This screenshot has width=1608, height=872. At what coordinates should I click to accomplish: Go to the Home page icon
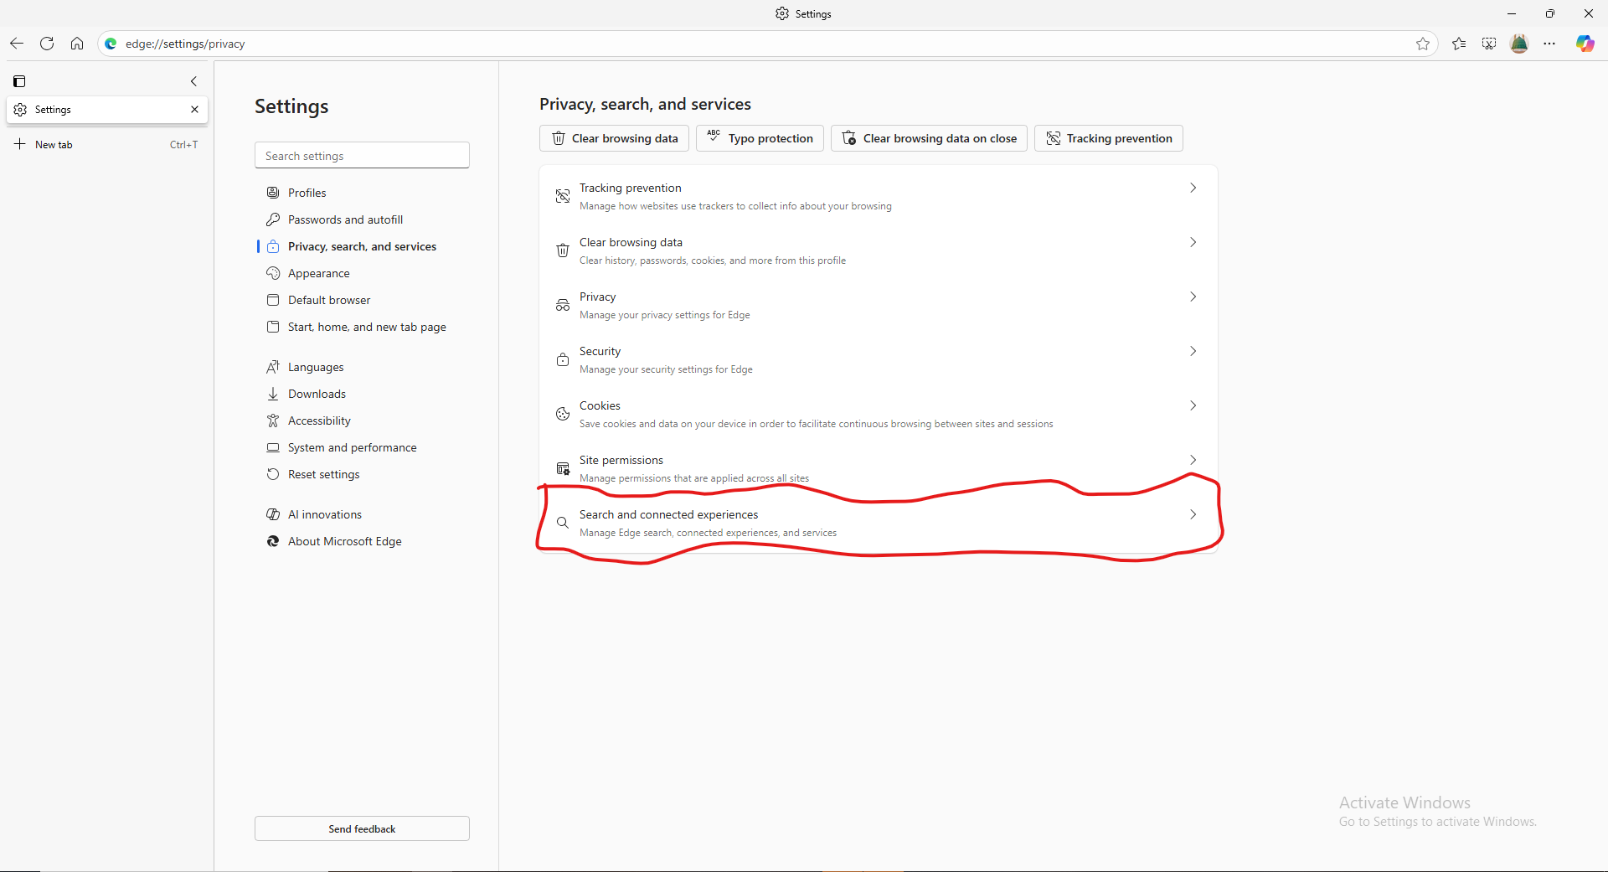[x=77, y=44]
